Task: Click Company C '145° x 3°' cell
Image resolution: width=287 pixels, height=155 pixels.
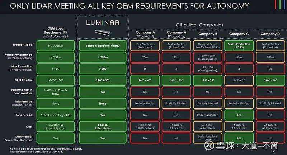Action: (x=239, y=80)
